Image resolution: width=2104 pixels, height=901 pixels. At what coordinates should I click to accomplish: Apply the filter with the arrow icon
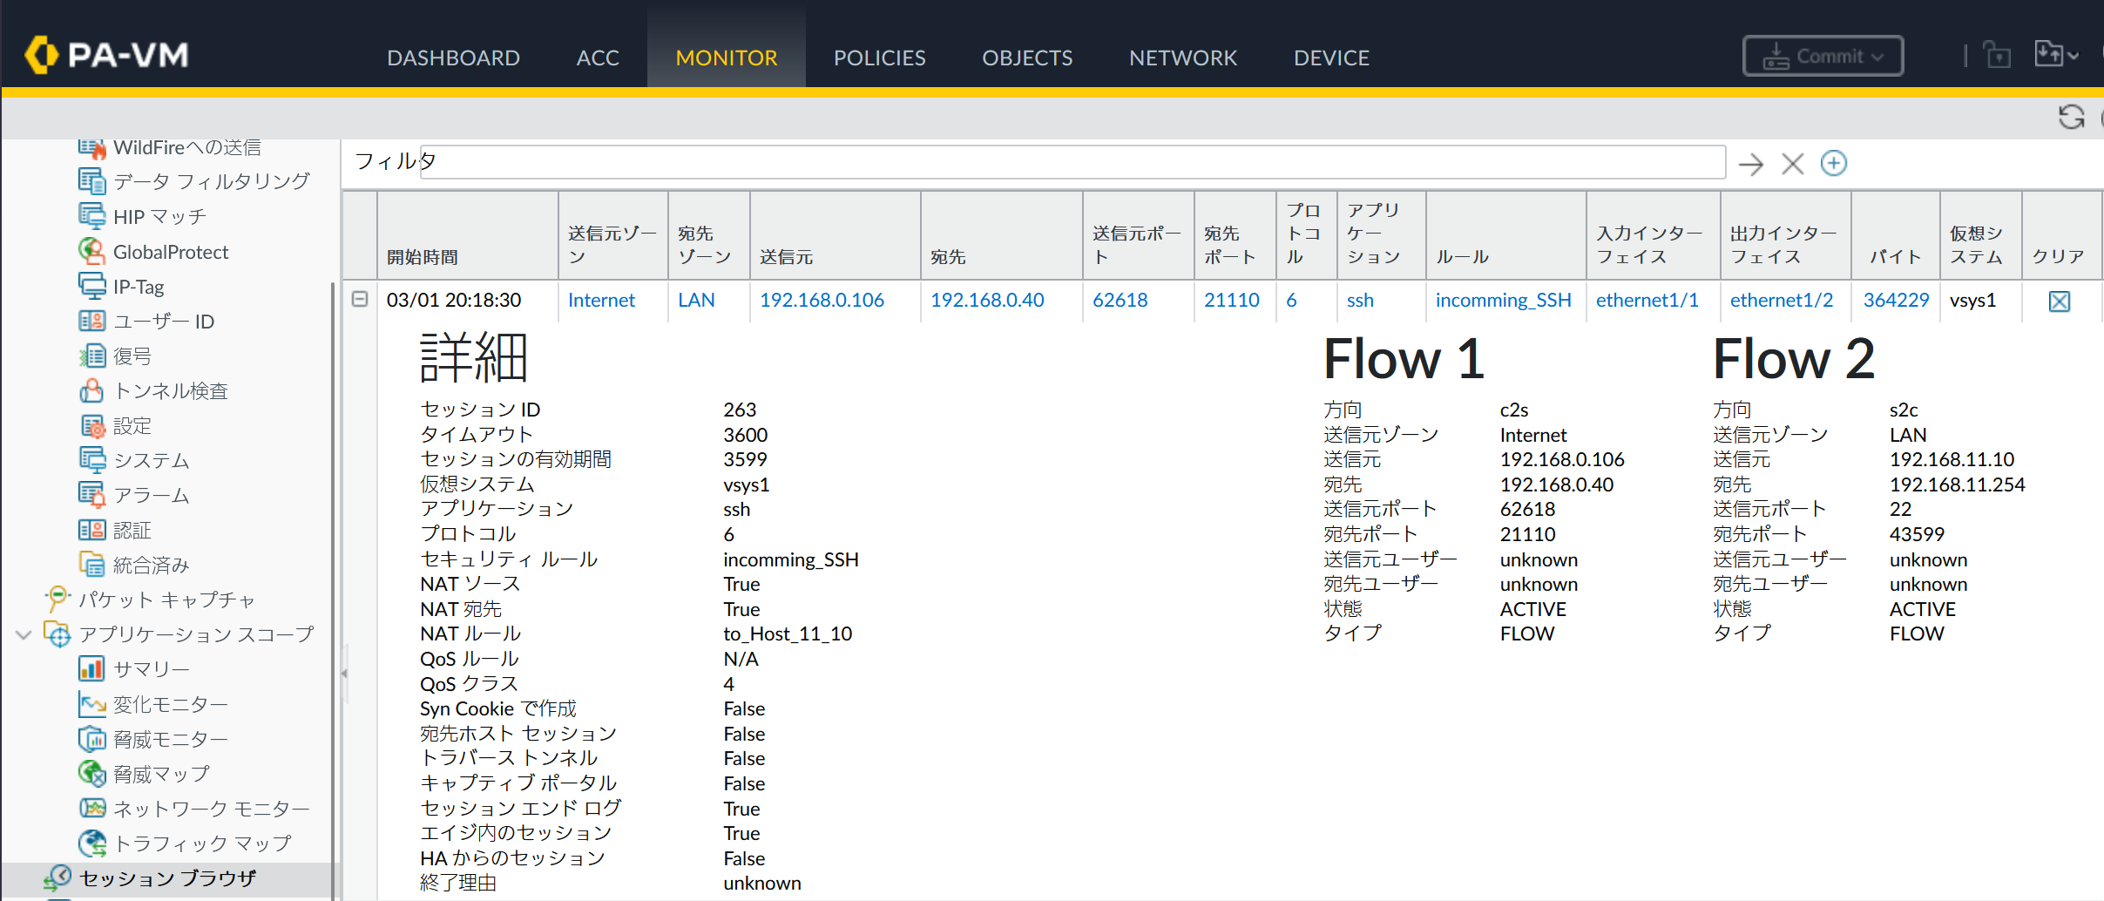1750,164
